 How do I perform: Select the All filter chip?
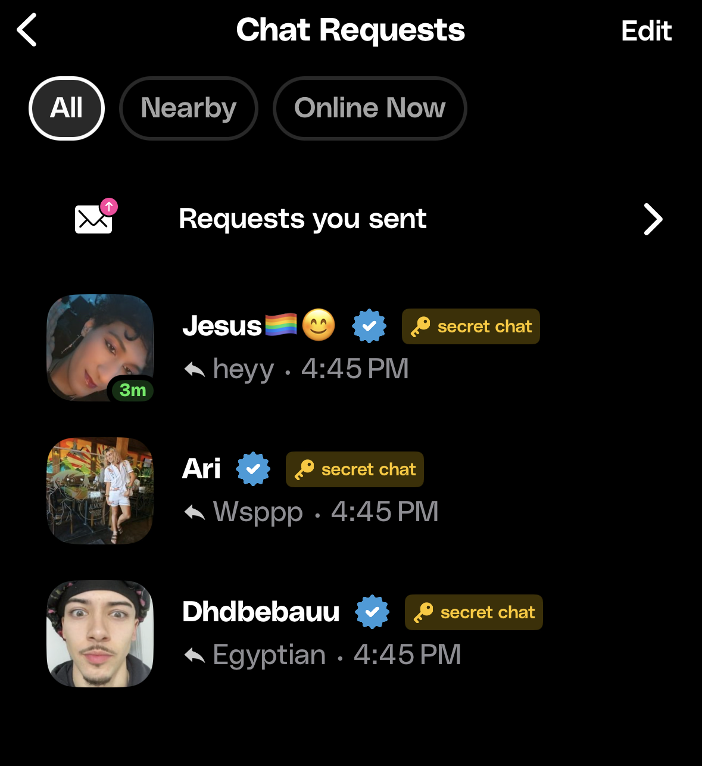click(67, 108)
